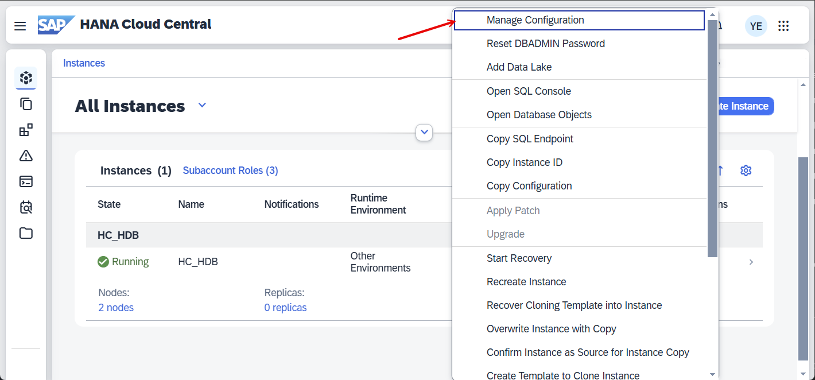Image resolution: width=815 pixels, height=380 pixels.
Task: Open the hamburger navigation menu
Action: tap(20, 26)
